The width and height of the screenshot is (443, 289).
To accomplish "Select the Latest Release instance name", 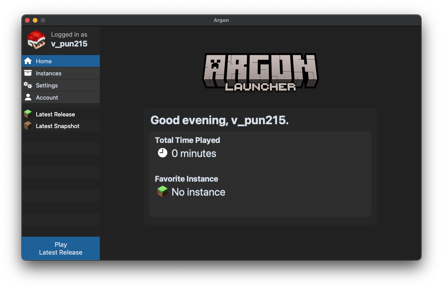I will pyautogui.click(x=55, y=114).
